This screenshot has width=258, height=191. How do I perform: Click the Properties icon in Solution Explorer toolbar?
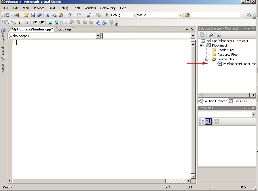click(x=202, y=34)
